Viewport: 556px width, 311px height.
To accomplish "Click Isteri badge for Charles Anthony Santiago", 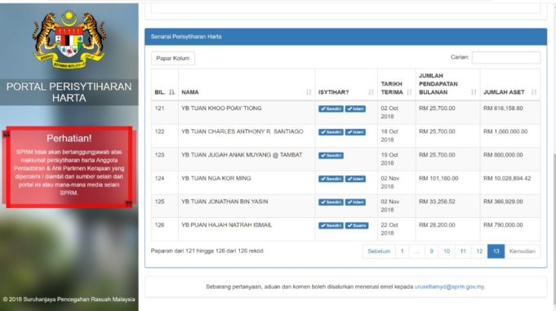I will click(x=355, y=132).
